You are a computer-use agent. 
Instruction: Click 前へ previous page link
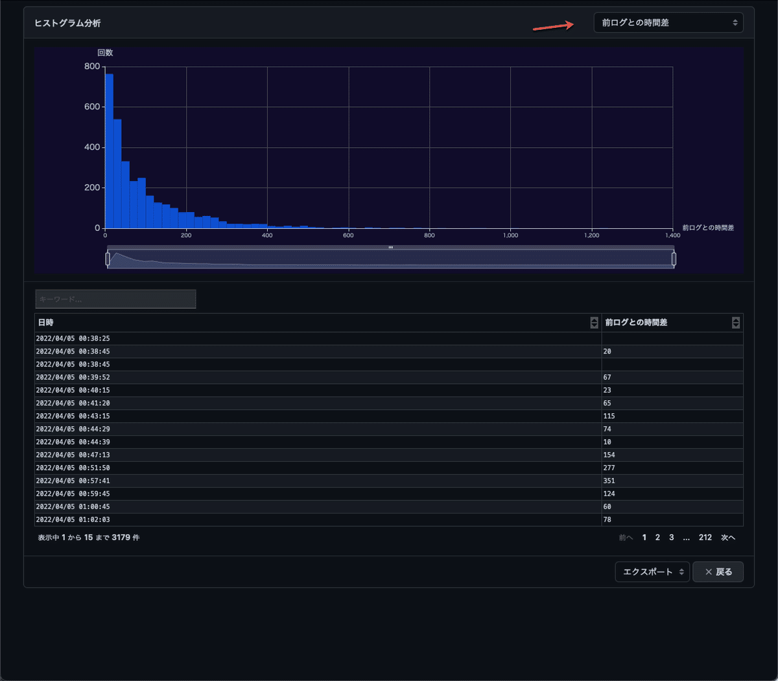[626, 538]
